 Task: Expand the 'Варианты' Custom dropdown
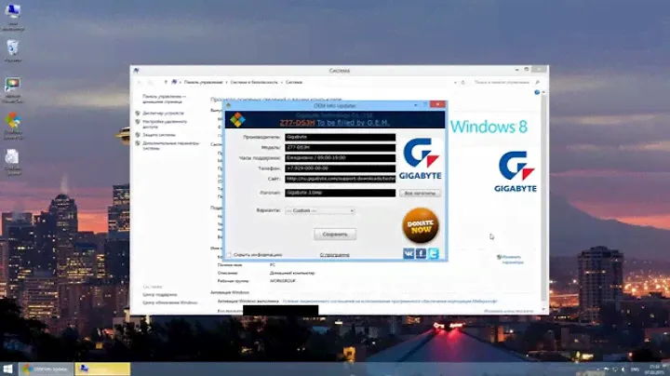click(x=318, y=210)
